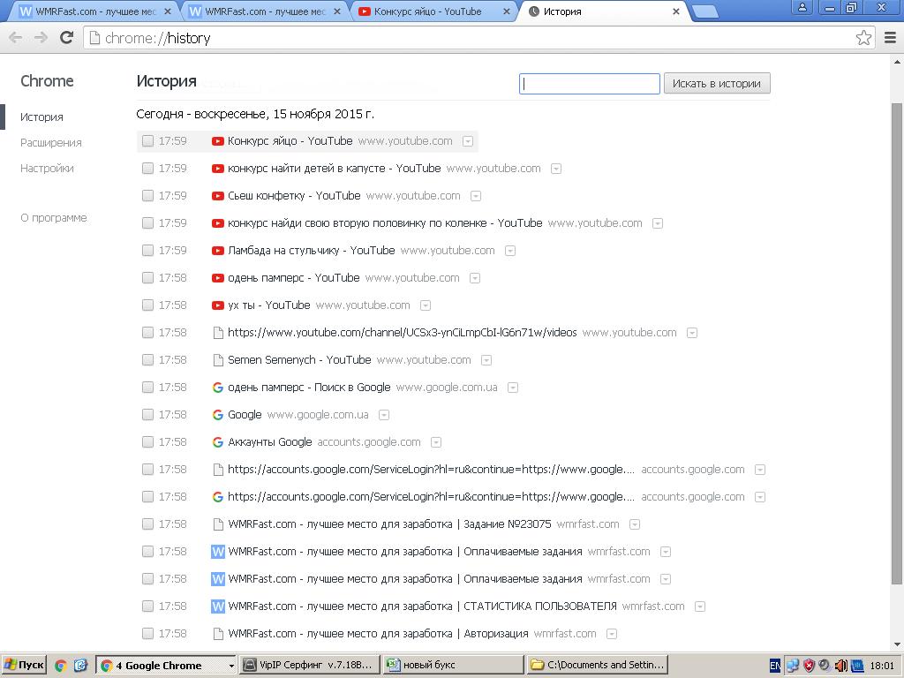
Task: Close the 'Конкурс яйцо - YouTube' tab
Action: (506, 11)
